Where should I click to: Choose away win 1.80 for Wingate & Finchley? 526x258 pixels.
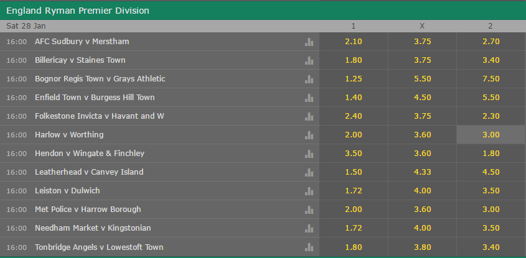(491, 154)
